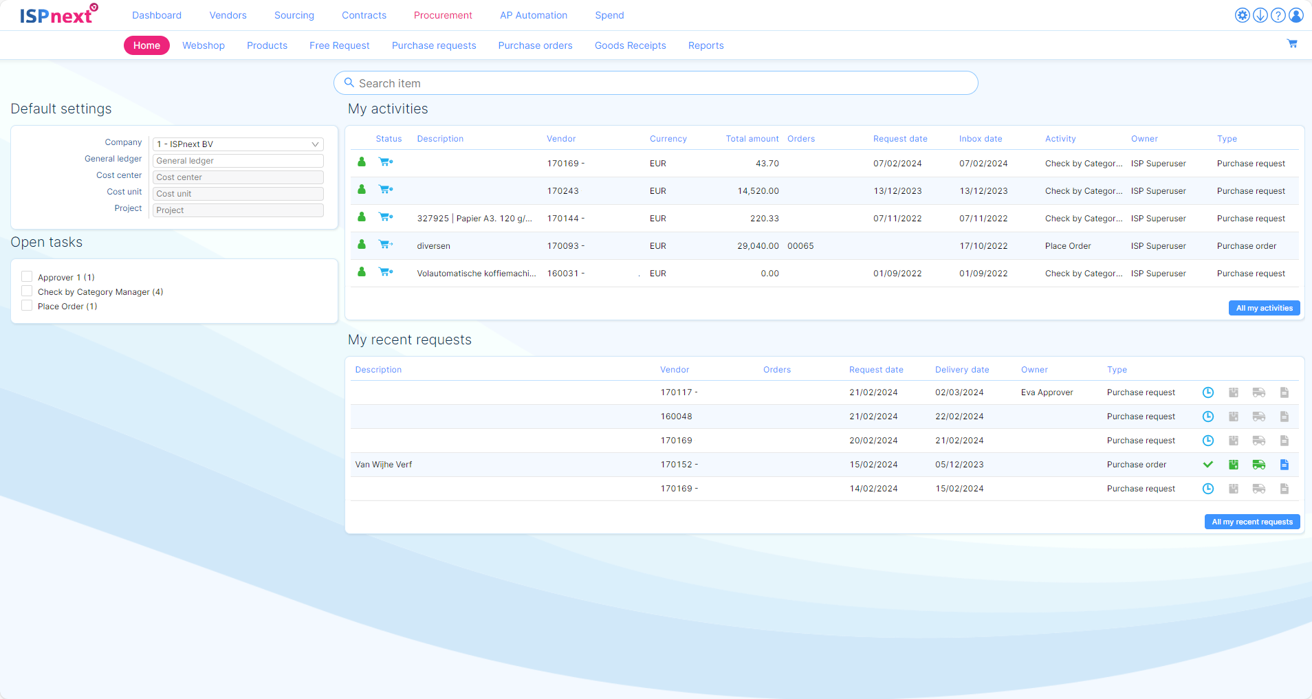Open the user profile icon
1312x699 pixels.
(x=1295, y=15)
